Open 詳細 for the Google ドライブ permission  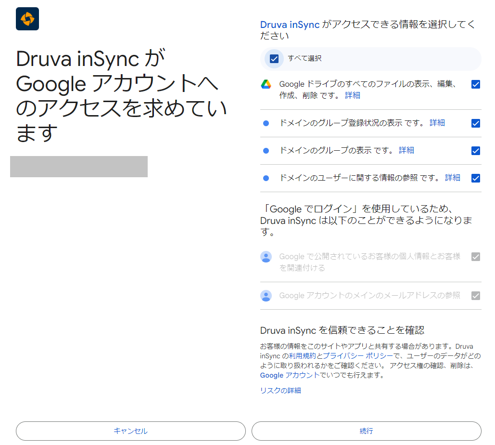coord(352,95)
